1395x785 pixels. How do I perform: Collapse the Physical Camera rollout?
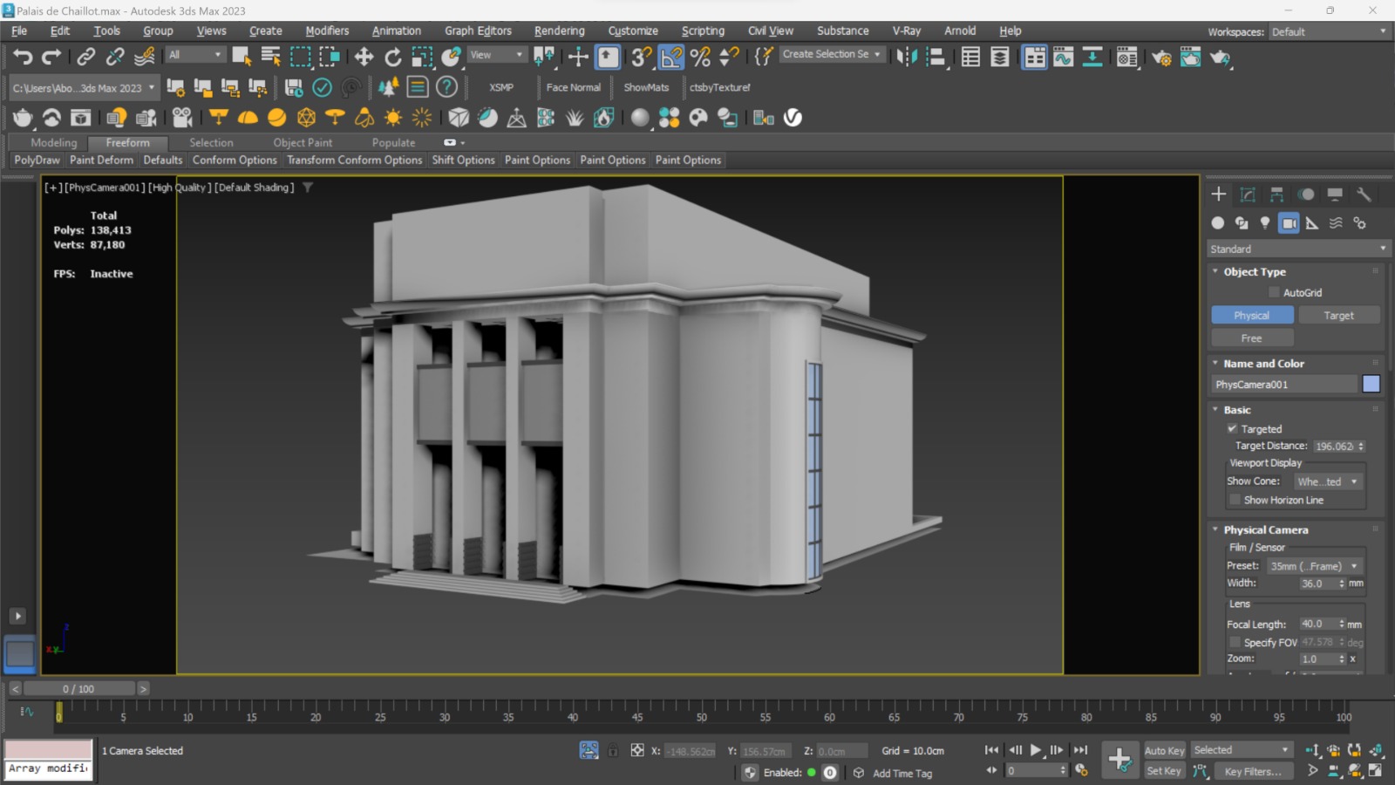tap(1265, 529)
